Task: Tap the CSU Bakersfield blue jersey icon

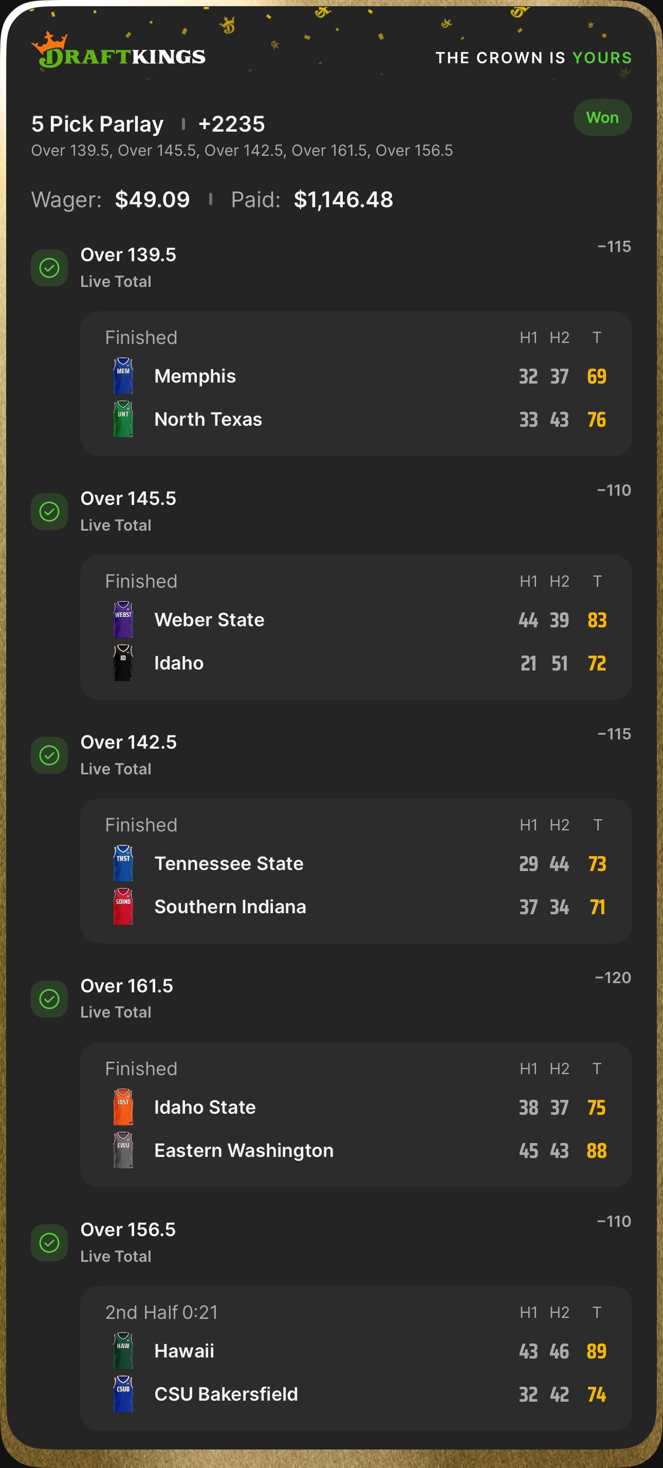Action: pyautogui.click(x=123, y=1394)
